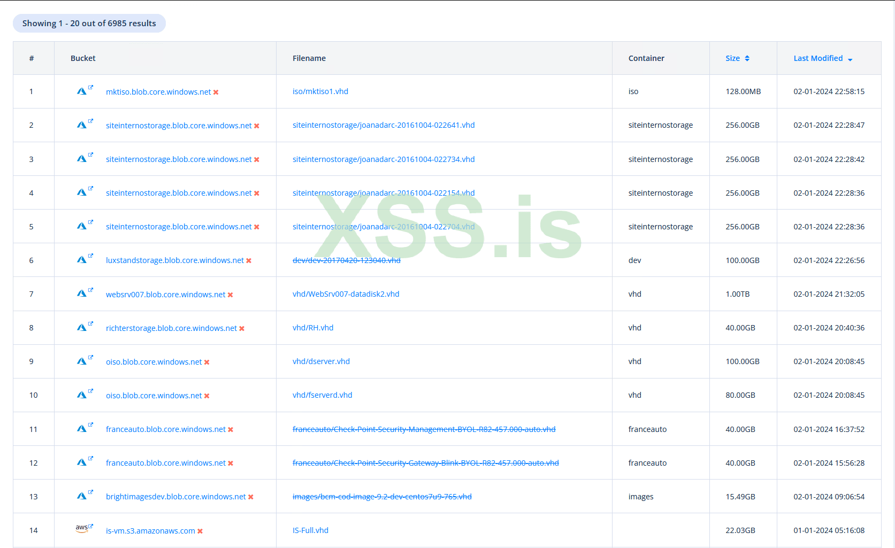Viewport: 895px width, 548px height.
Task: Open file images/bcm-cod-image-9.2-dev-centos7u9-765.vhd
Action: [x=382, y=497]
